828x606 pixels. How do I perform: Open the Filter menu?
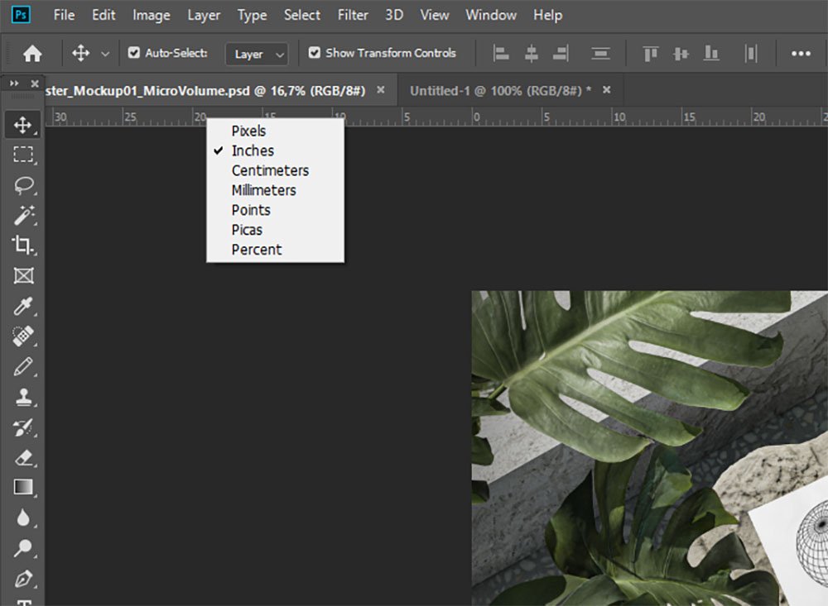(x=353, y=16)
